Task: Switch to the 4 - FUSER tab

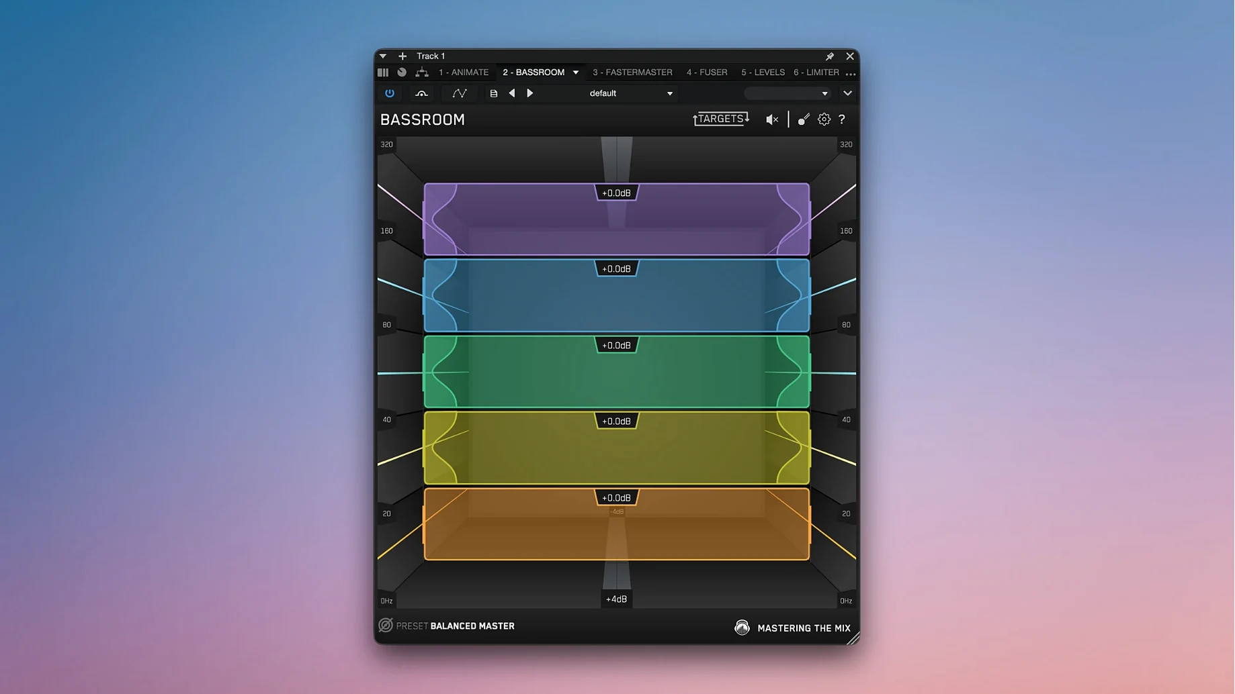Action: tap(707, 72)
